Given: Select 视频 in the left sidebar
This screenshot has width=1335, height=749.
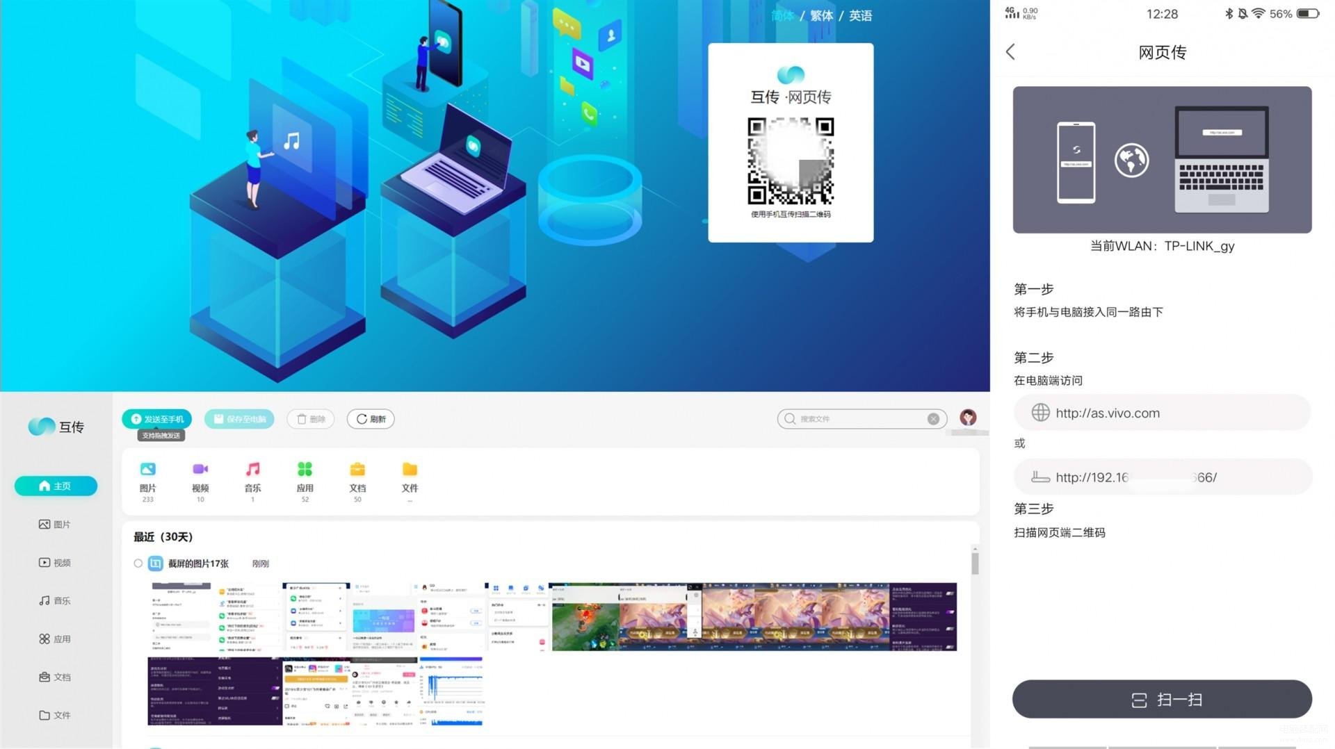Looking at the screenshot, I should [55, 562].
